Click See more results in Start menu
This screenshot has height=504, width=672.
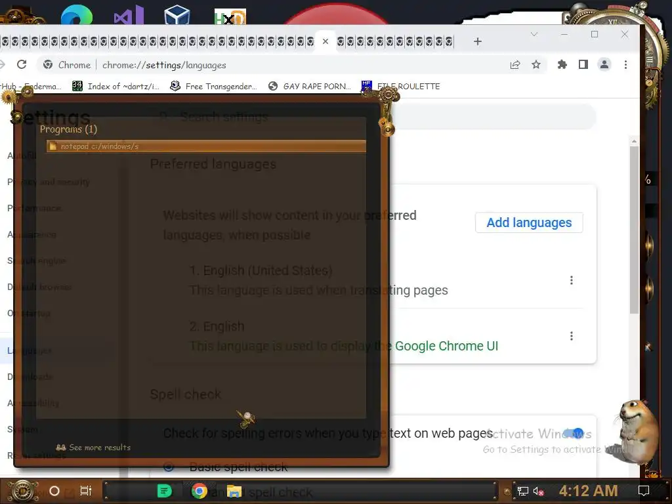[94, 448]
